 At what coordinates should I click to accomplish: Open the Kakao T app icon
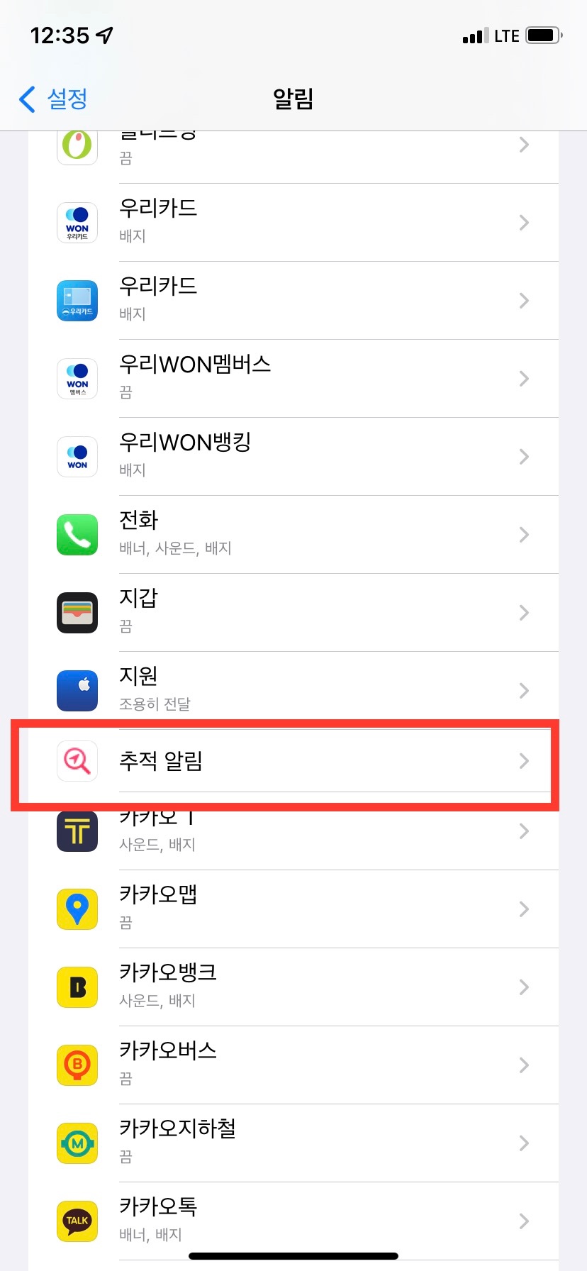77,831
